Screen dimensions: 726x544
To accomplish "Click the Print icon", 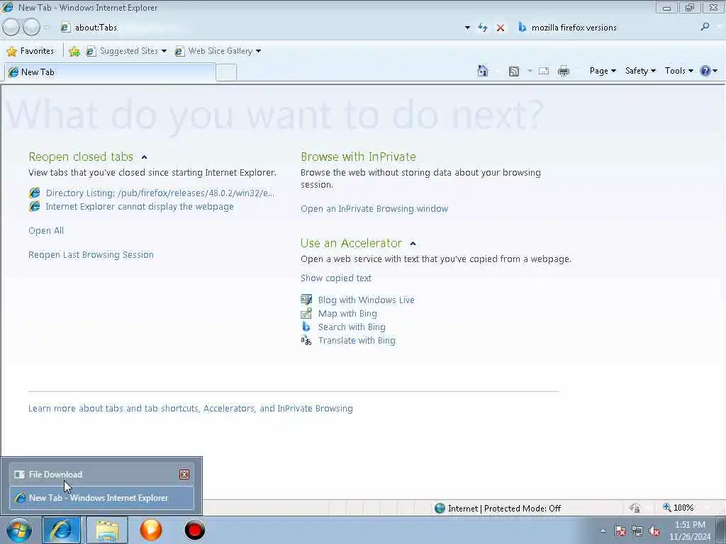I will [564, 72].
